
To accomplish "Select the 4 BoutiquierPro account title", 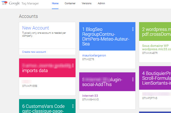I will point(156,78).
